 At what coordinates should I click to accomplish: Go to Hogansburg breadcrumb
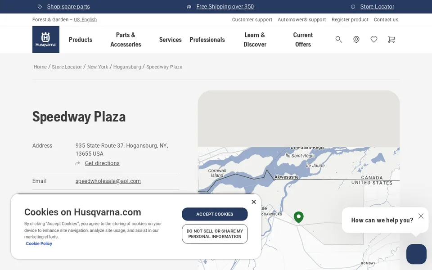tap(127, 67)
